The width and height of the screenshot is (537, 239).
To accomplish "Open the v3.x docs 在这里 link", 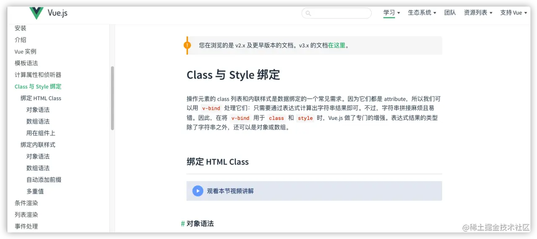I will coord(336,45).
